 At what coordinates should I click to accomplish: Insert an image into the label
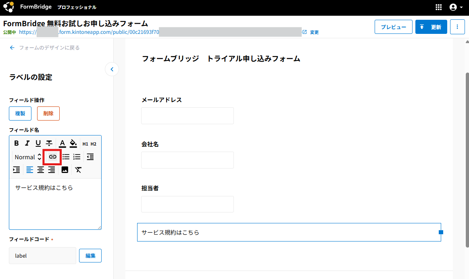click(65, 170)
